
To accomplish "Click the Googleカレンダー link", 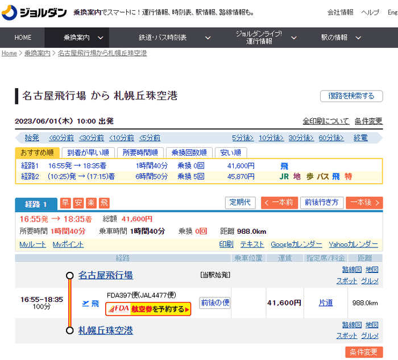I will point(296,244).
